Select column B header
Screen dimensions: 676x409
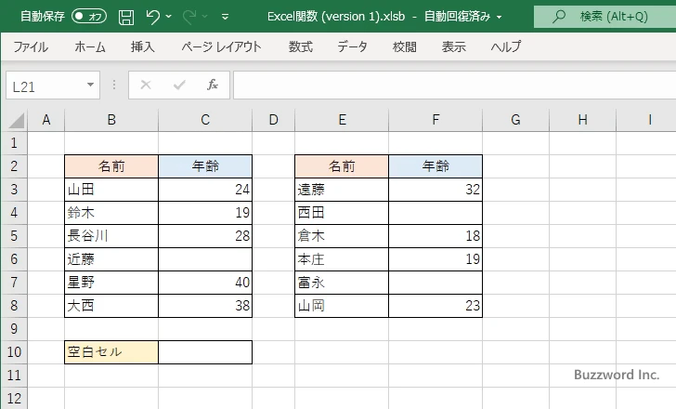111,120
